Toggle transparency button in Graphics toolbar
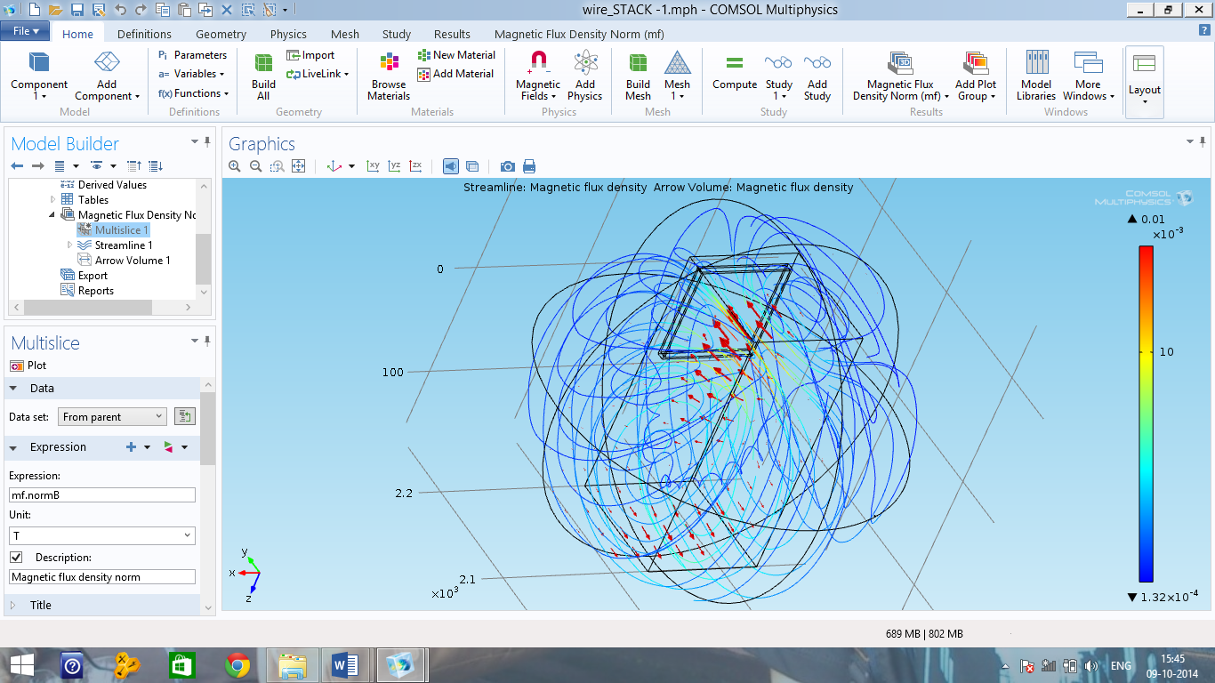1215x683 pixels. point(472,166)
